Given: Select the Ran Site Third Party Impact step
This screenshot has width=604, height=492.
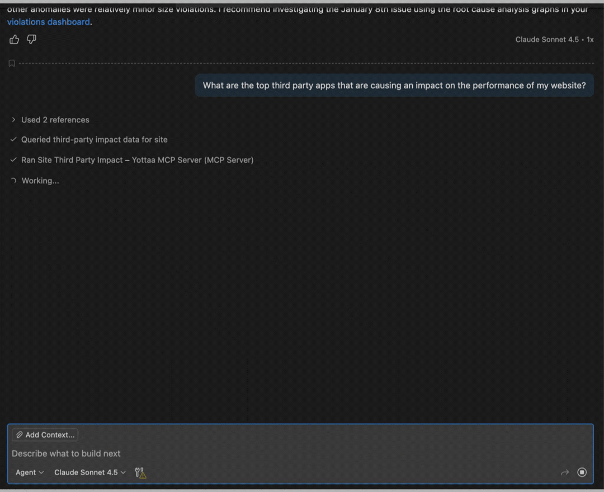Looking at the screenshot, I should pyautogui.click(x=137, y=160).
